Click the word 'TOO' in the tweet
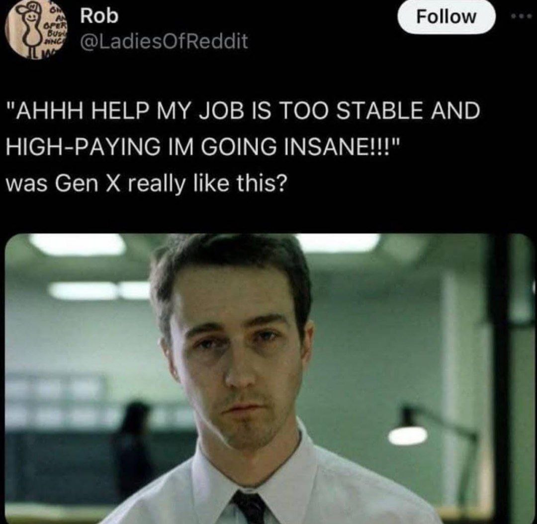The image size is (537, 524). 305,111
